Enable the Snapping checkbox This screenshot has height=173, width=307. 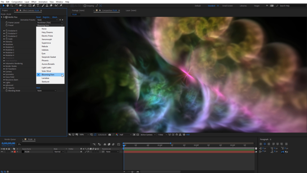click(x=85, y=6)
